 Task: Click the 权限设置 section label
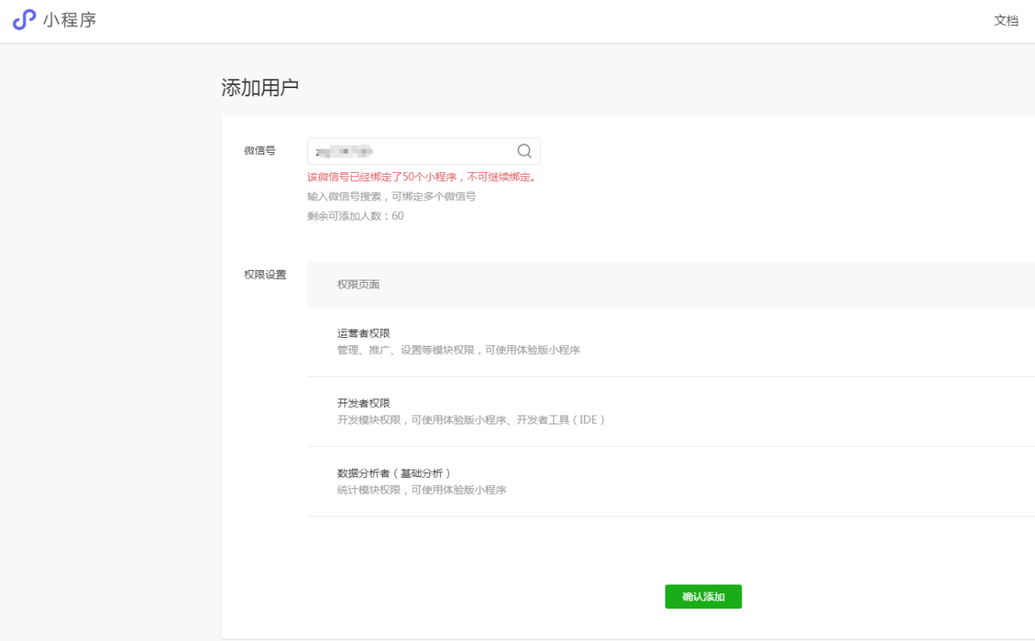[264, 275]
